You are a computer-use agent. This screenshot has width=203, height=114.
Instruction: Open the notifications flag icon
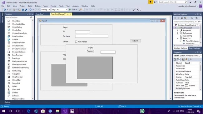tap(150, 2)
